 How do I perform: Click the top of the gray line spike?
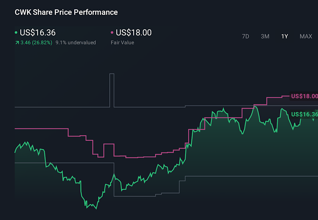[112, 74]
